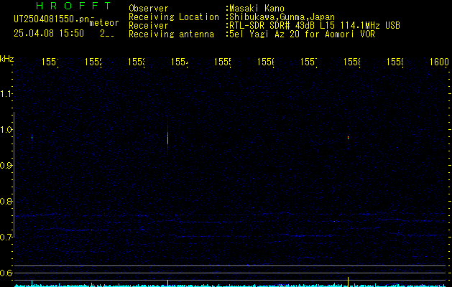Click the date stamp 25.04.08 15:50
Image resolution: width=452 pixels, height=287 pixels.
click(49, 34)
